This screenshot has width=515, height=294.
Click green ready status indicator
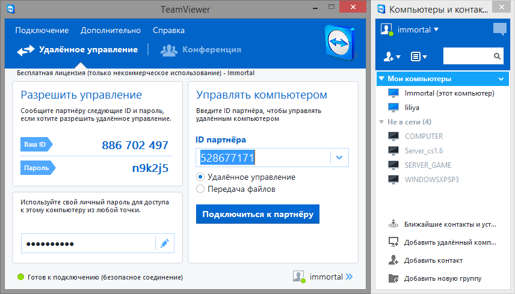(x=20, y=277)
